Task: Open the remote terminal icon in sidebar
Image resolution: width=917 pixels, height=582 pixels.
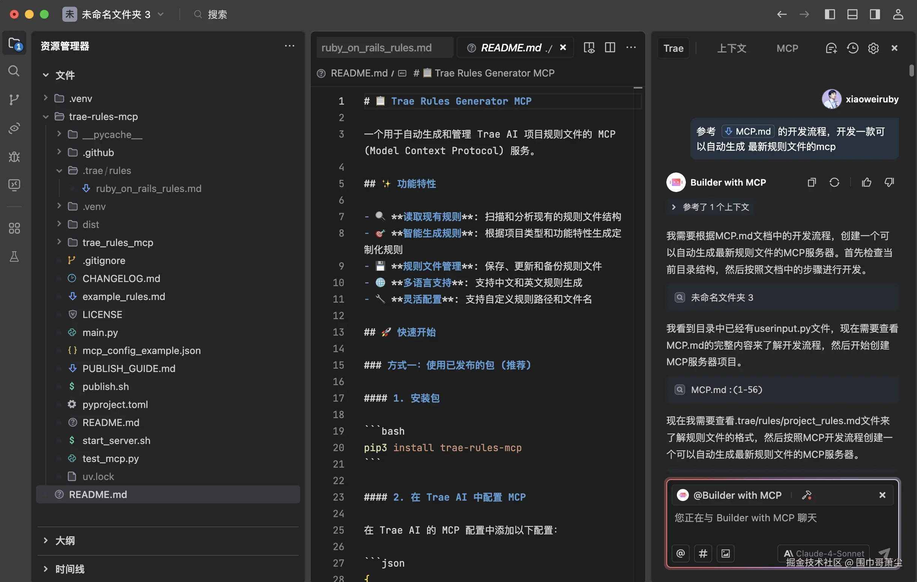Action: [14, 185]
